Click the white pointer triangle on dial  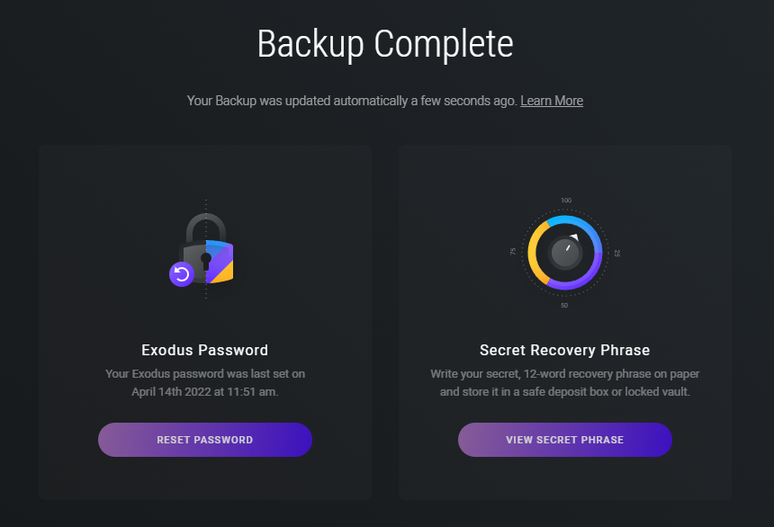(x=574, y=237)
